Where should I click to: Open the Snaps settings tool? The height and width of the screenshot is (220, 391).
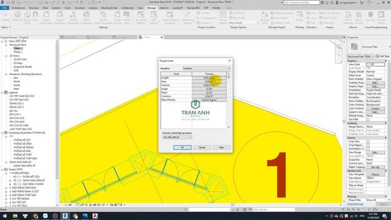(x=35, y=16)
